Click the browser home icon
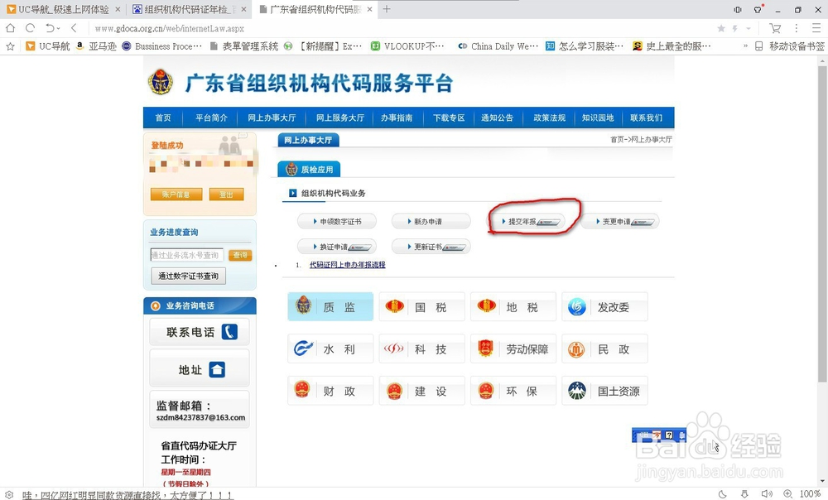 (x=10, y=28)
